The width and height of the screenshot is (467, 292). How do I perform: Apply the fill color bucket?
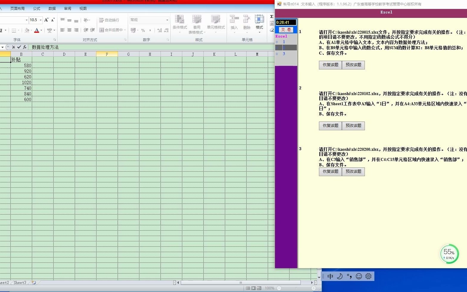tap(27, 30)
